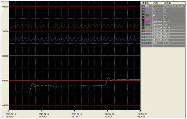Uncheck the 合成塔1# channel checkbox

pyautogui.click(x=143, y=28)
